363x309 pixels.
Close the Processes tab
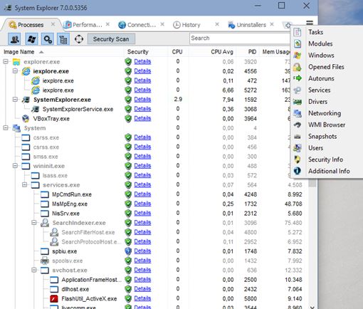[x=53, y=24]
